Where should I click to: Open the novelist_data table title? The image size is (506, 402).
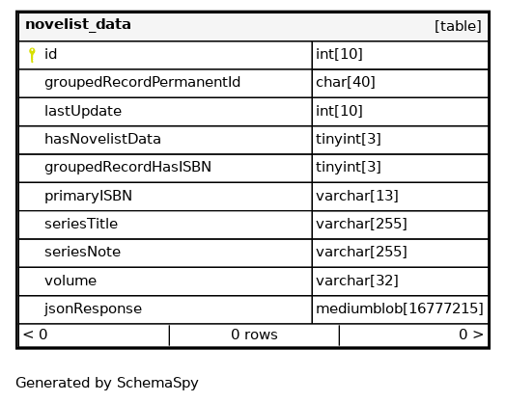tap(78, 24)
